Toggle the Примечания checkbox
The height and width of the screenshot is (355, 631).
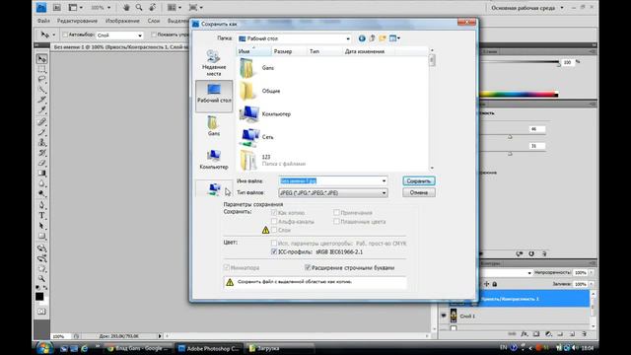(x=336, y=213)
